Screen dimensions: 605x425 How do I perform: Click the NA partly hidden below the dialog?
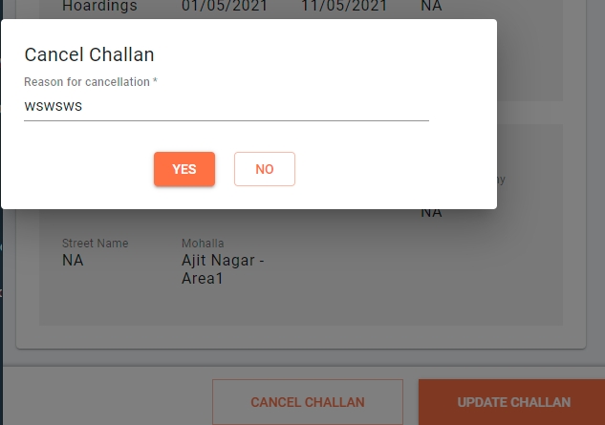[x=431, y=213]
